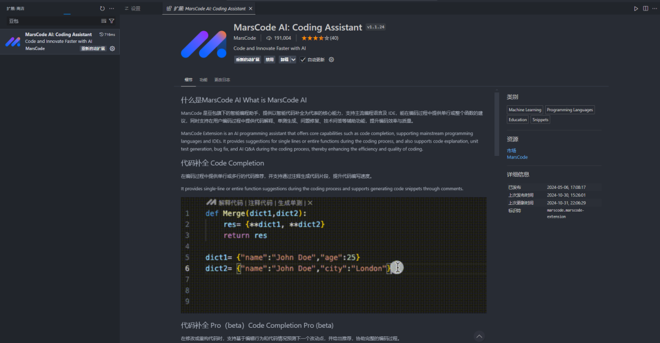Toggle the 自动更新 auto update checkbox

(303, 60)
